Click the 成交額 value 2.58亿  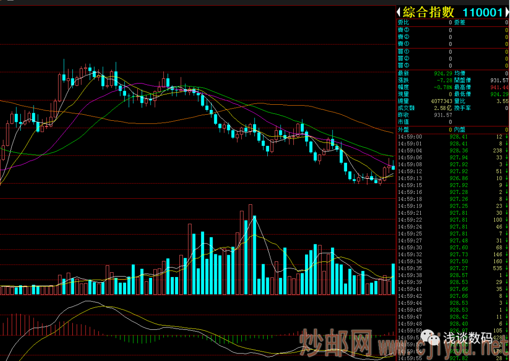[442, 108]
